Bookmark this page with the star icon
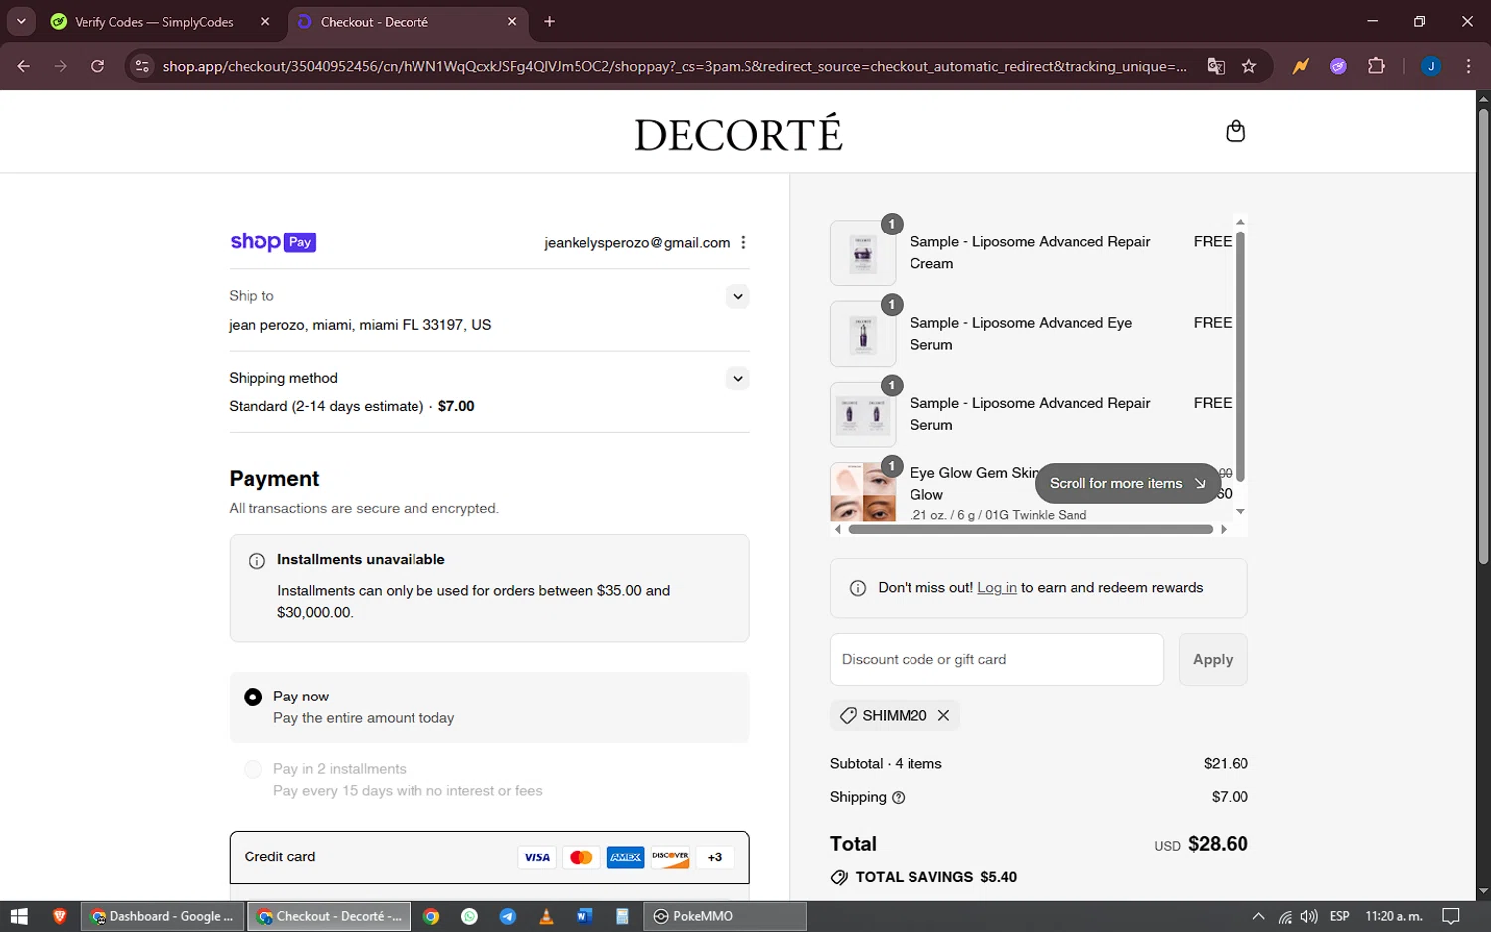 click(x=1249, y=66)
